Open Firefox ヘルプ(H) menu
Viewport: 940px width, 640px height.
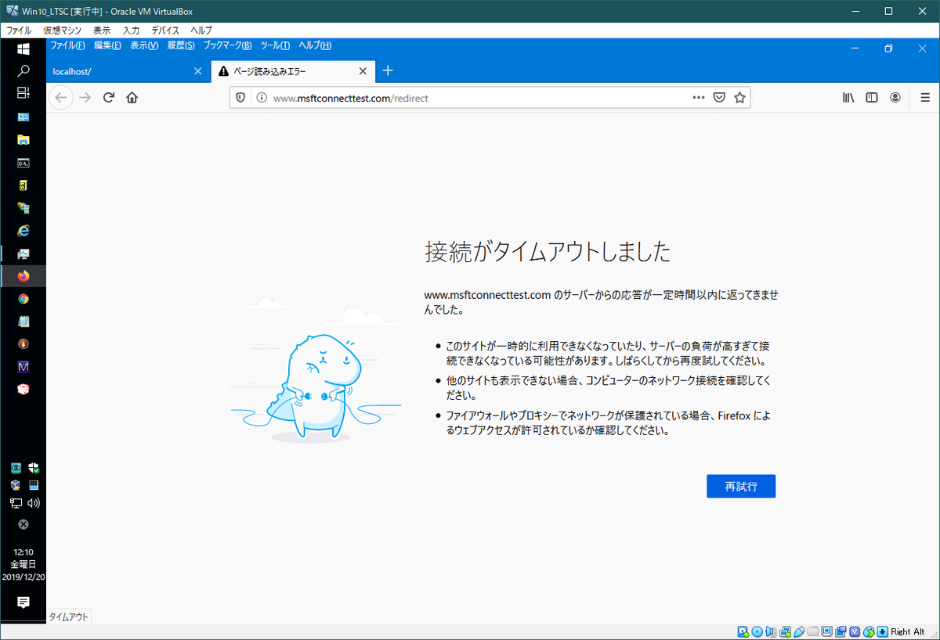click(x=315, y=45)
